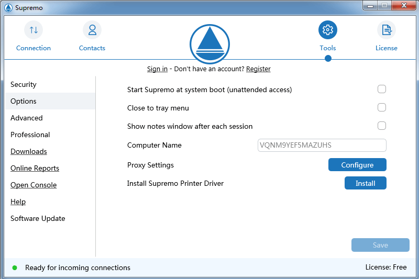
Task: Enable Start Supremo at system boot checkbox
Action: click(x=382, y=89)
